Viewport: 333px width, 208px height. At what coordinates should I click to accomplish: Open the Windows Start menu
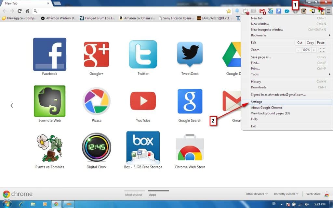pos(7,204)
